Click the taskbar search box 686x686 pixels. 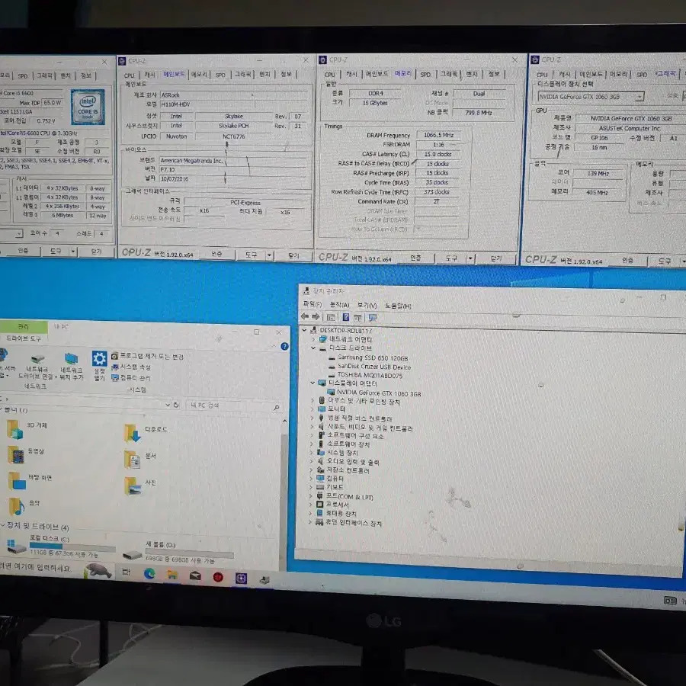click(57, 567)
